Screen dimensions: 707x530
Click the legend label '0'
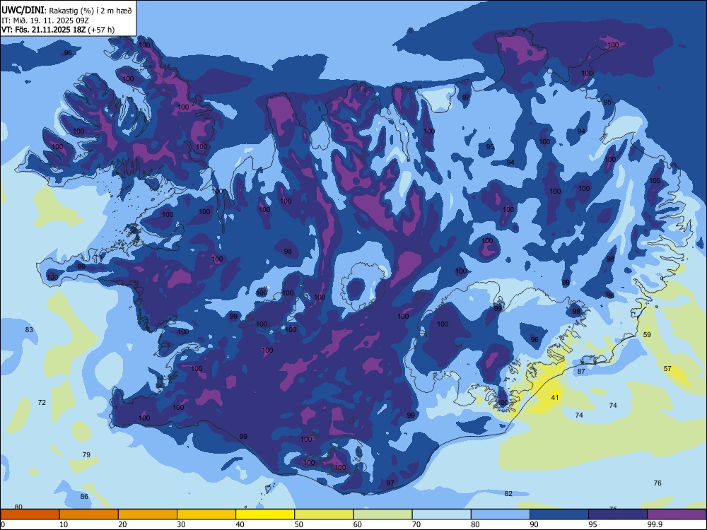click(x=3, y=524)
